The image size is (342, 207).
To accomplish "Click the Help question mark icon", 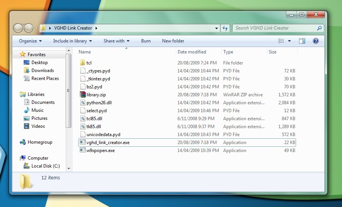I will pyautogui.click(x=315, y=41).
